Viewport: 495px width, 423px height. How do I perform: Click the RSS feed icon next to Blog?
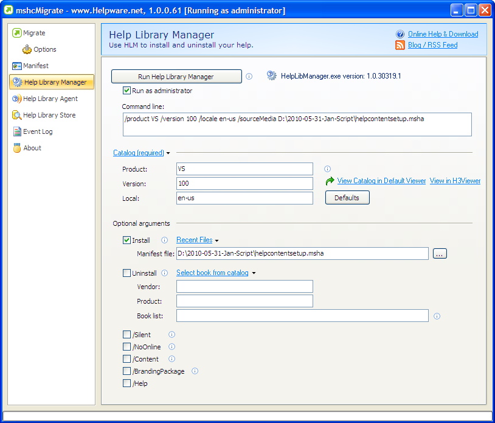[x=400, y=45]
